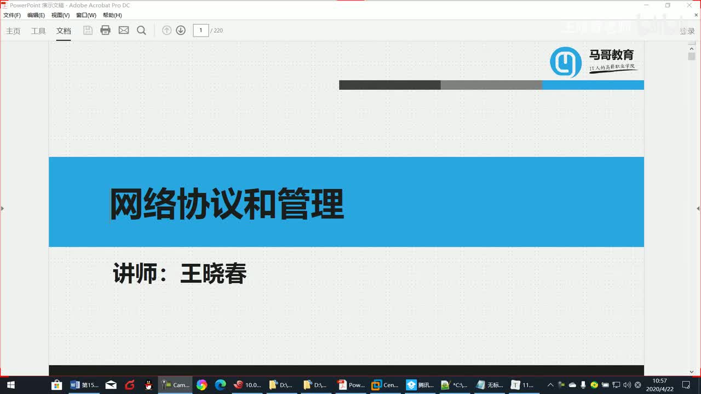Switch to 无标题 notepad taskbar item
Image resolution: width=701 pixels, height=394 pixels.
point(489,385)
